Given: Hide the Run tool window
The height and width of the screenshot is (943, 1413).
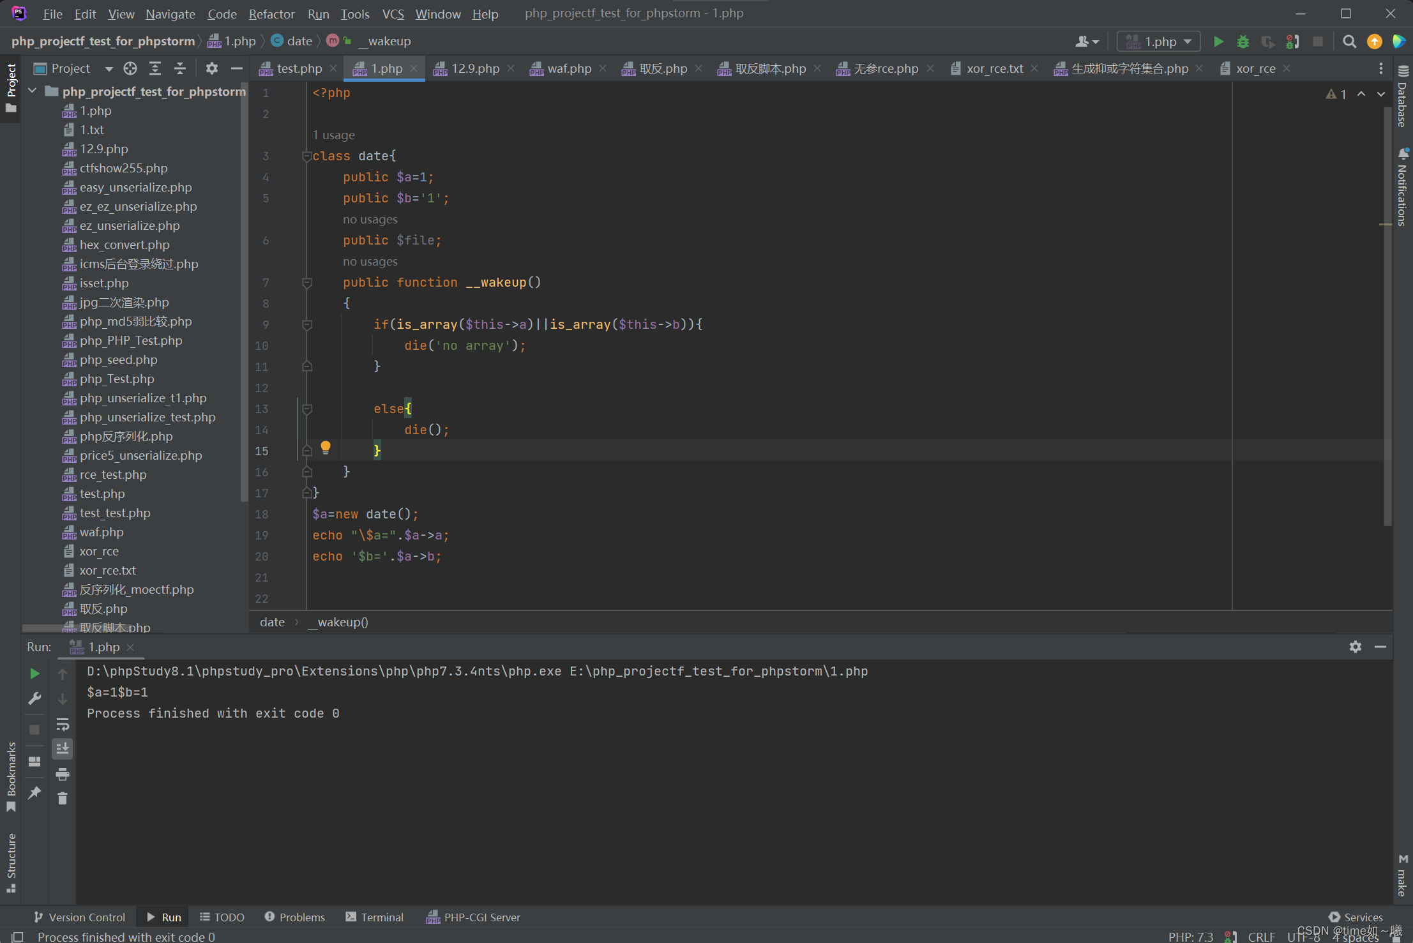Looking at the screenshot, I should pos(1380,647).
